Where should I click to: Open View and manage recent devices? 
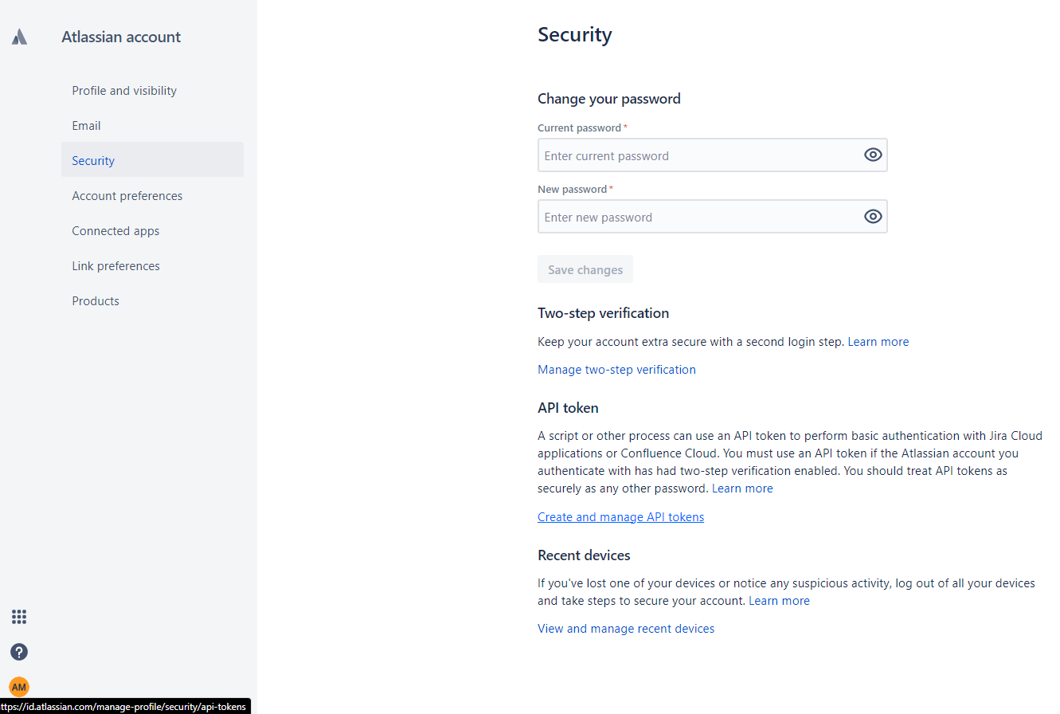coord(626,629)
